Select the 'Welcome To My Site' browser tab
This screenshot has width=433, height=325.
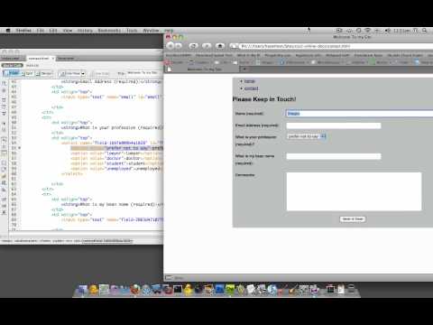[x=205, y=69]
